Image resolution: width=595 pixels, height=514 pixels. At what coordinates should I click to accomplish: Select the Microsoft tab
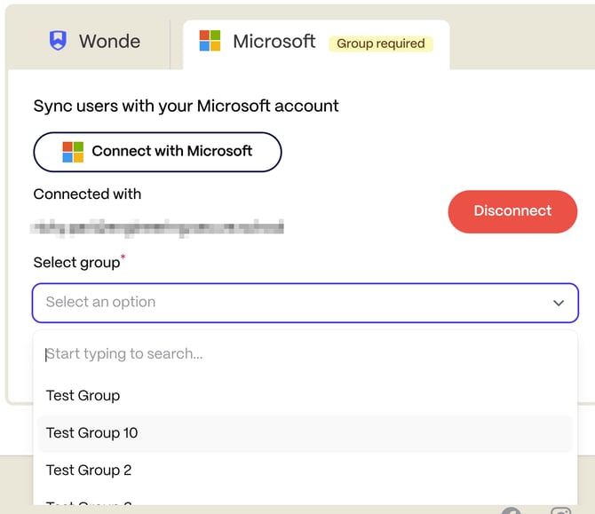[x=316, y=44]
